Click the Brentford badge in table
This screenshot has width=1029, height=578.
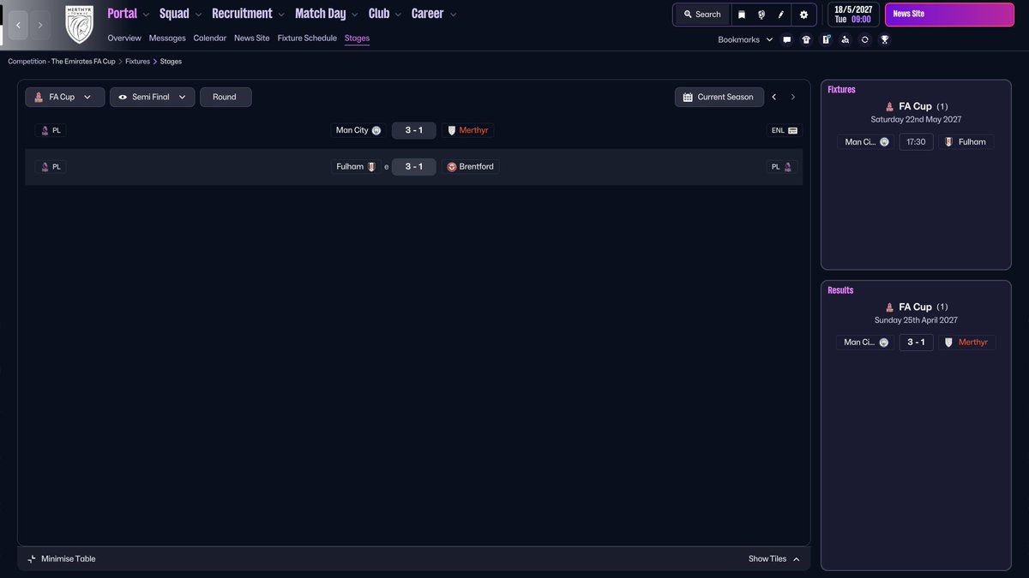coord(452,167)
